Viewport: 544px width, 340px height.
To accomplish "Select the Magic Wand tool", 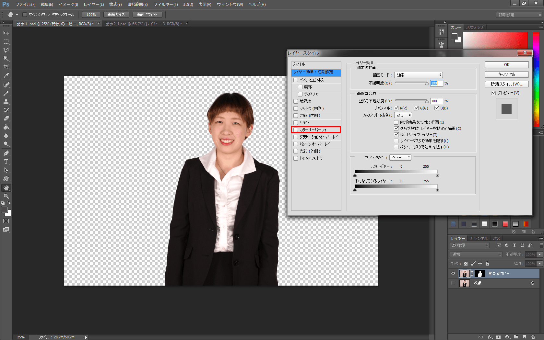I will click(x=6, y=59).
